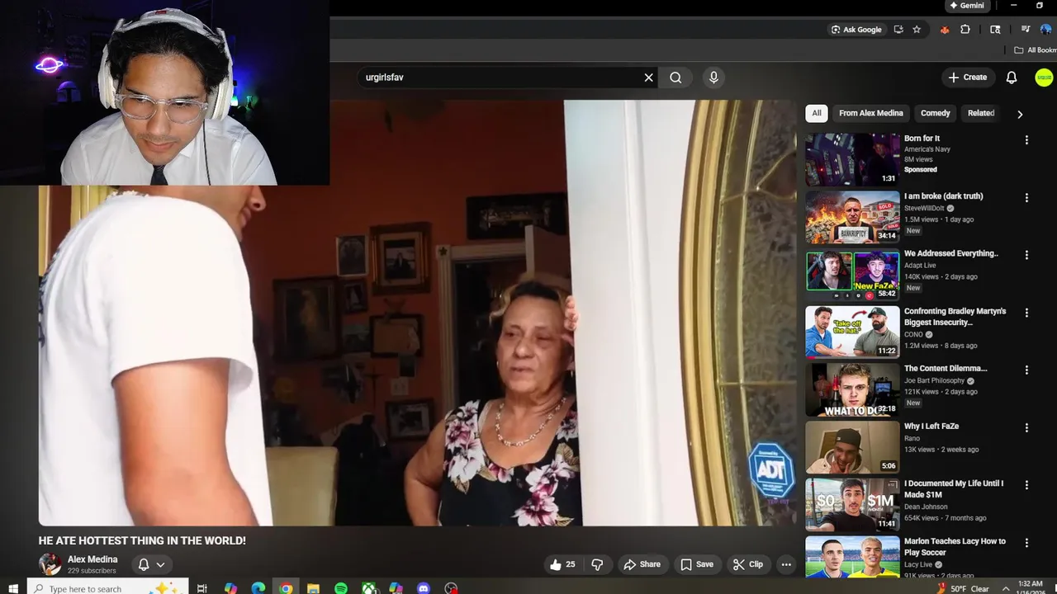1057x594 pixels.
Task: Open options menu for I am broke video
Action: (x=1026, y=198)
